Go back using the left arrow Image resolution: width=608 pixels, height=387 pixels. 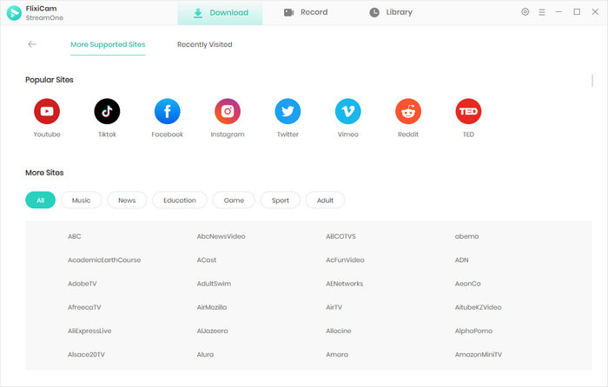[x=32, y=44]
